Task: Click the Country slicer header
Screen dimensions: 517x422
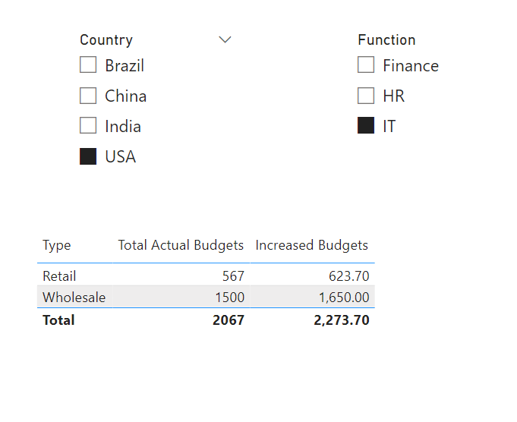Action: point(106,40)
